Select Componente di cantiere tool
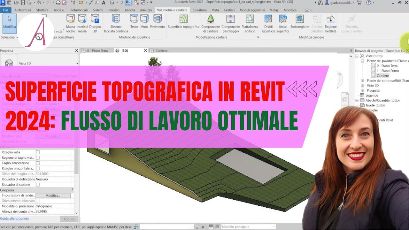Viewport: 409px width, 230px height. (x=211, y=24)
